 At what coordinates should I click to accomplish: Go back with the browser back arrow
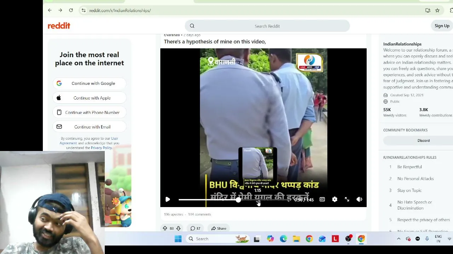(x=50, y=11)
